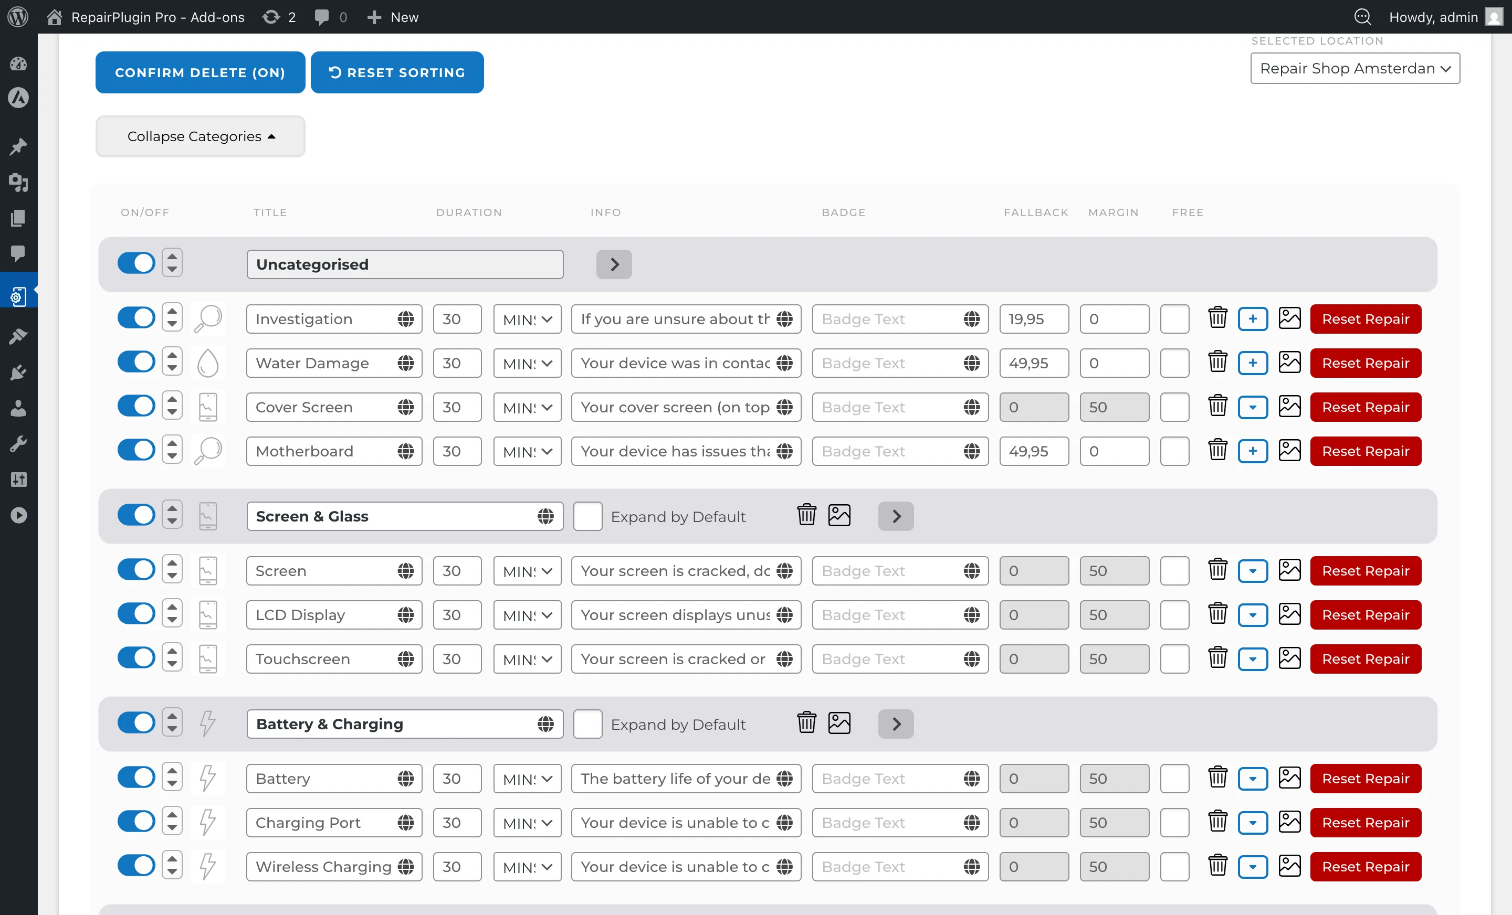Image resolution: width=1512 pixels, height=915 pixels.
Task: Delete the Investigation repair via trash icon
Action: coord(1217,318)
